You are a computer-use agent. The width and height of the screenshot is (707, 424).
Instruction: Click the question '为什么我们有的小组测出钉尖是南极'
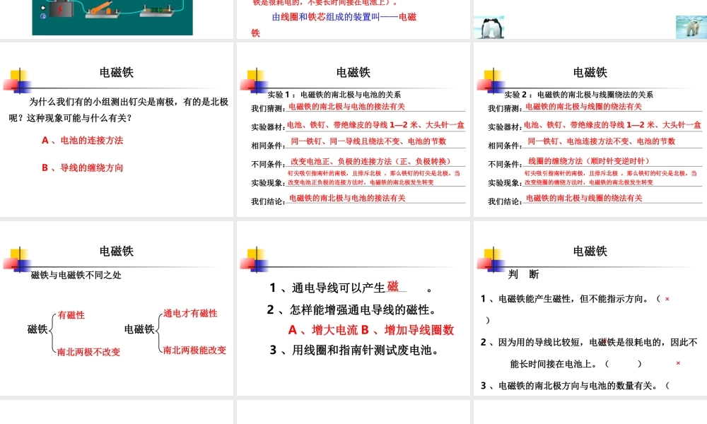tap(103, 102)
